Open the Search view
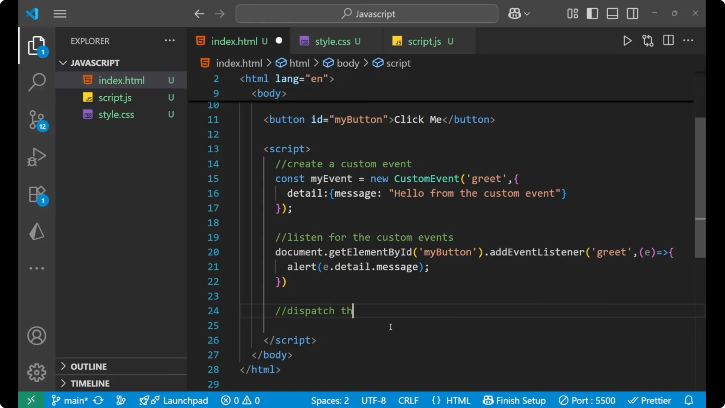The height and width of the screenshot is (408, 725). [37, 82]
